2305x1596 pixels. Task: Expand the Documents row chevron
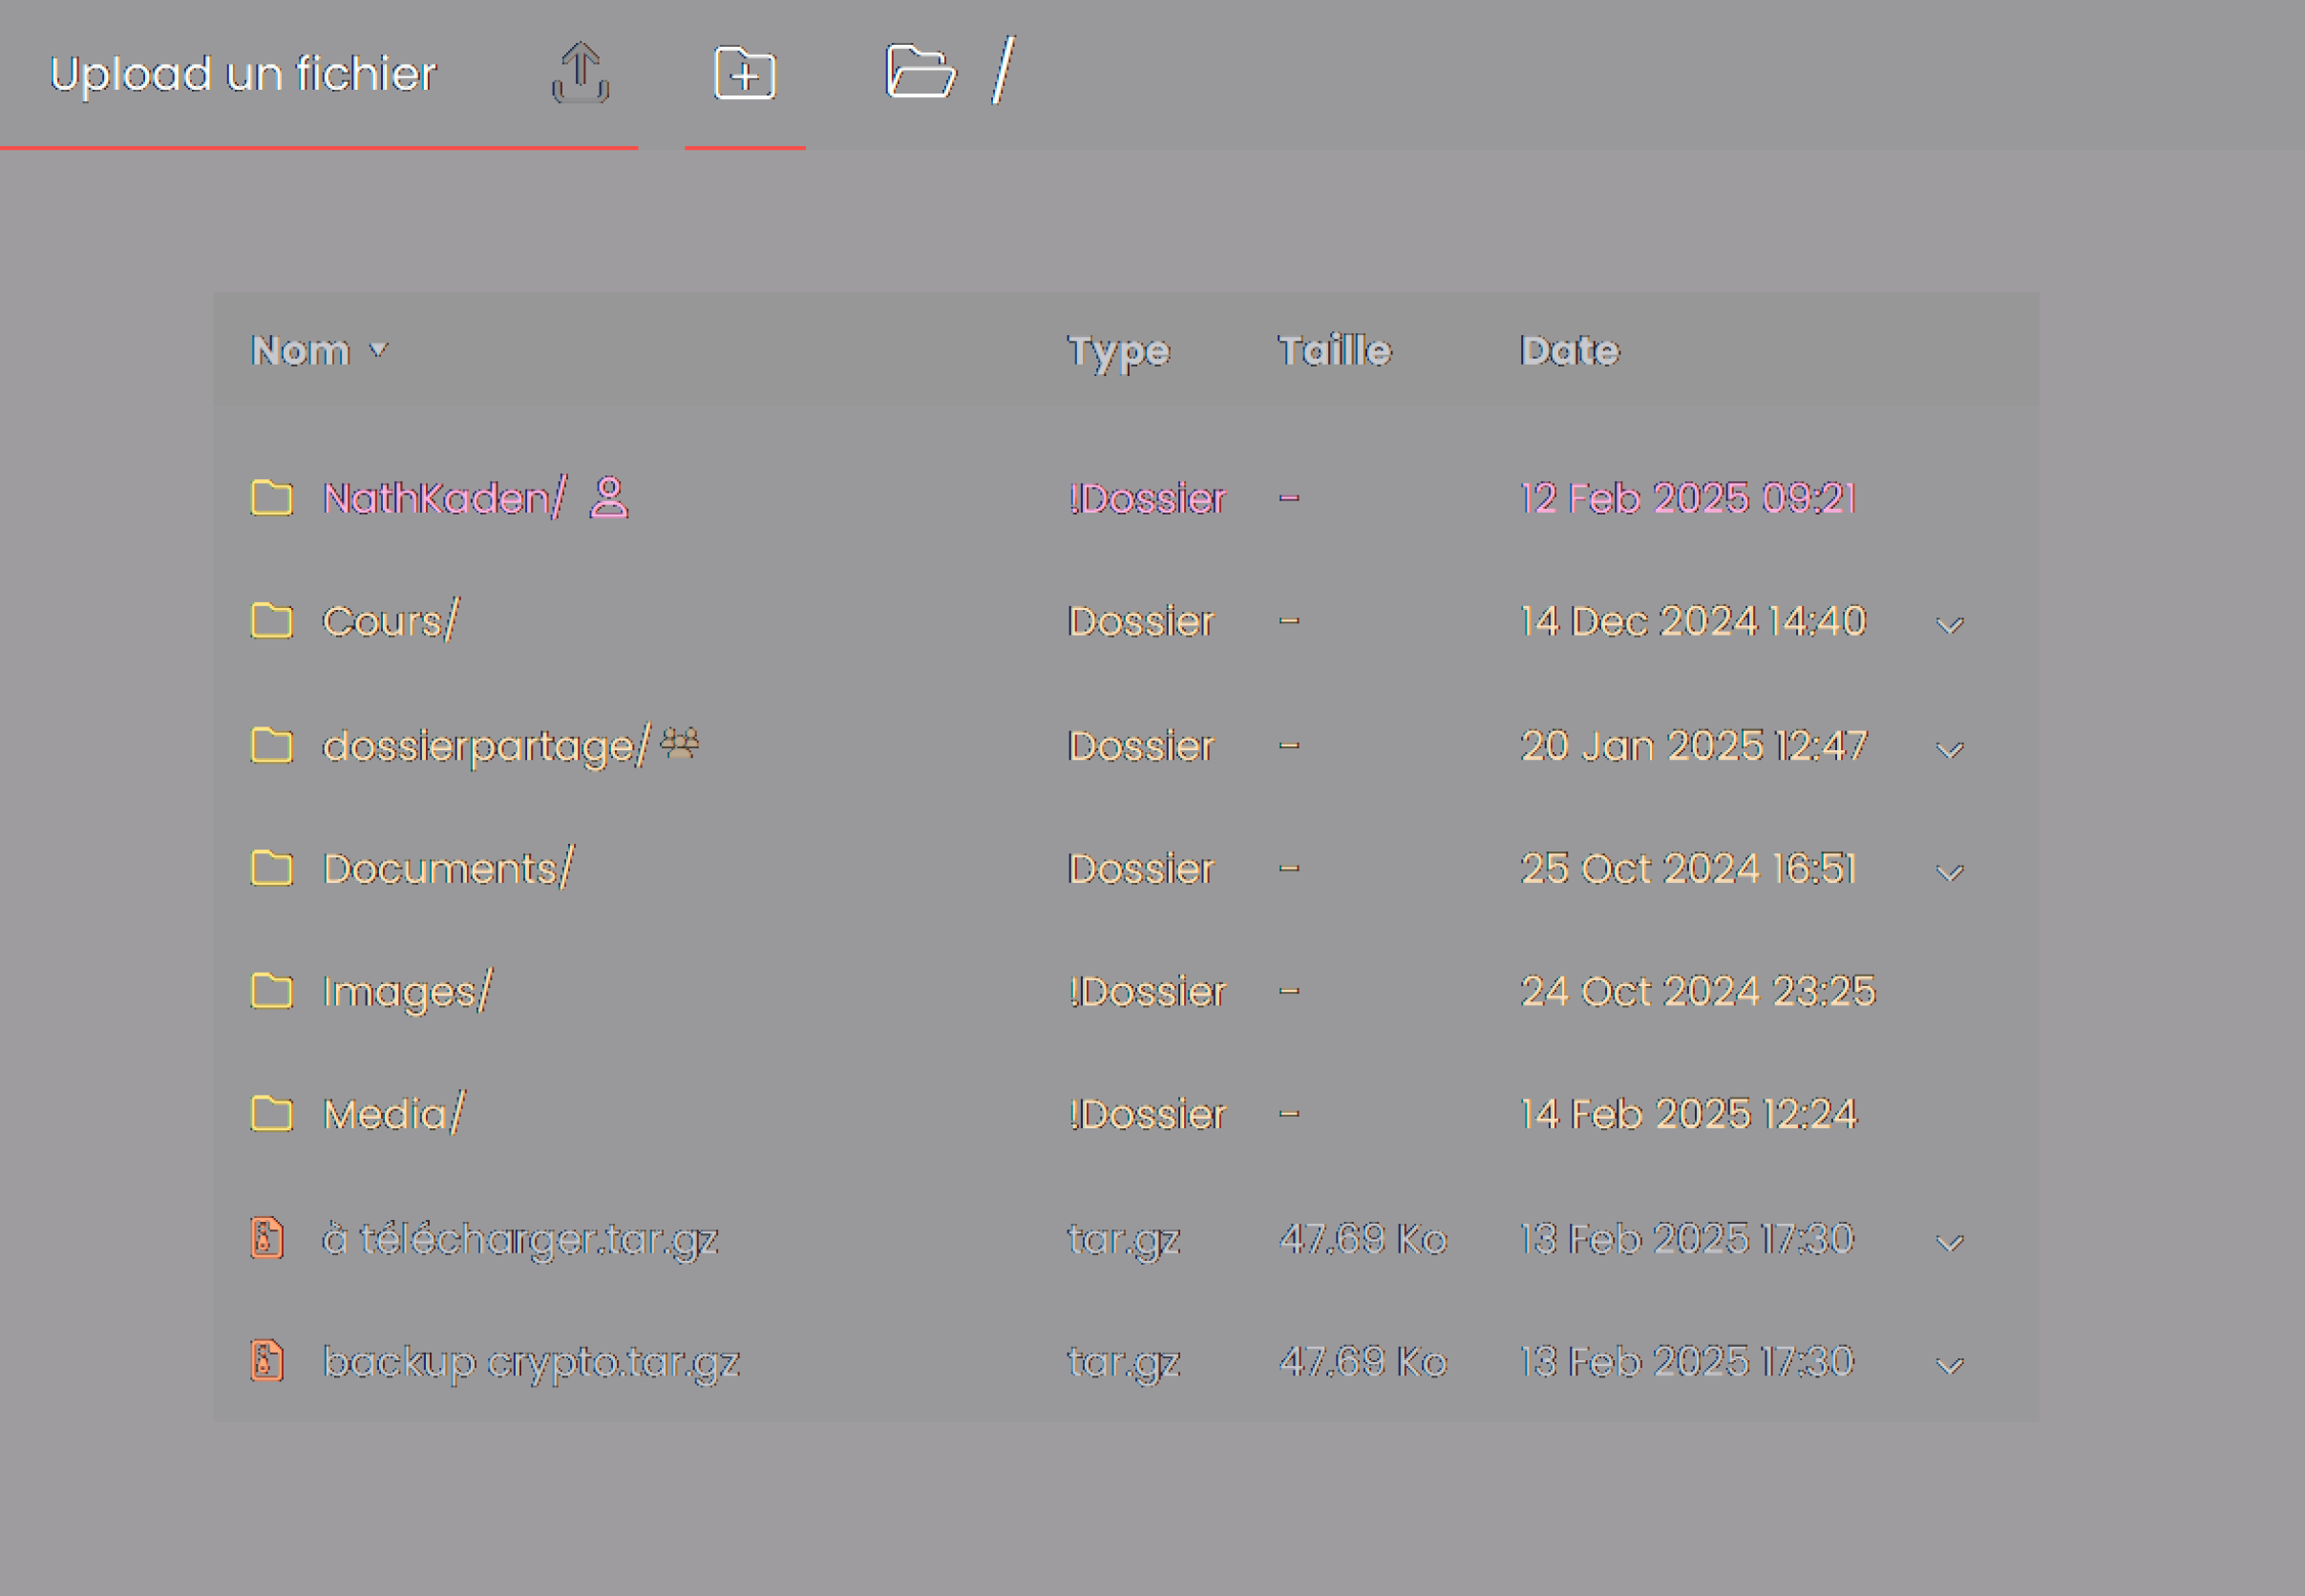pyautogui.click(x=1949, y=873)
